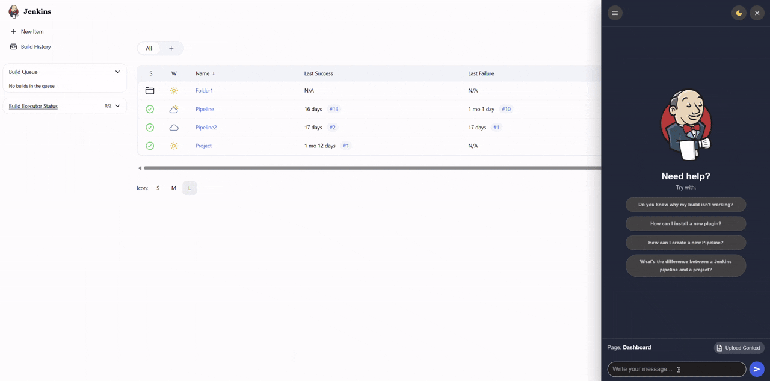
Task: Ask how to create a new Pipeline
Action: pyautogui.click(x=686, y=243)
